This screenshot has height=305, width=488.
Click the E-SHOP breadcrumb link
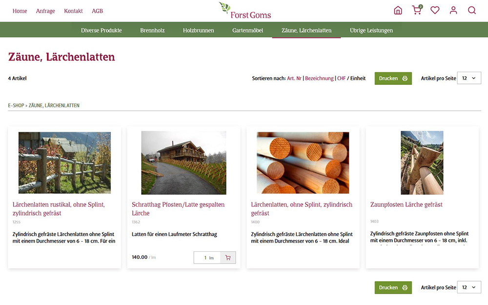(x=16, y=105)
